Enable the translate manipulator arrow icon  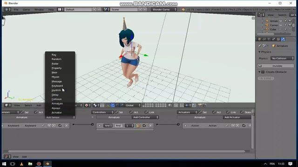pyautogui.click(x=113, y=105)
